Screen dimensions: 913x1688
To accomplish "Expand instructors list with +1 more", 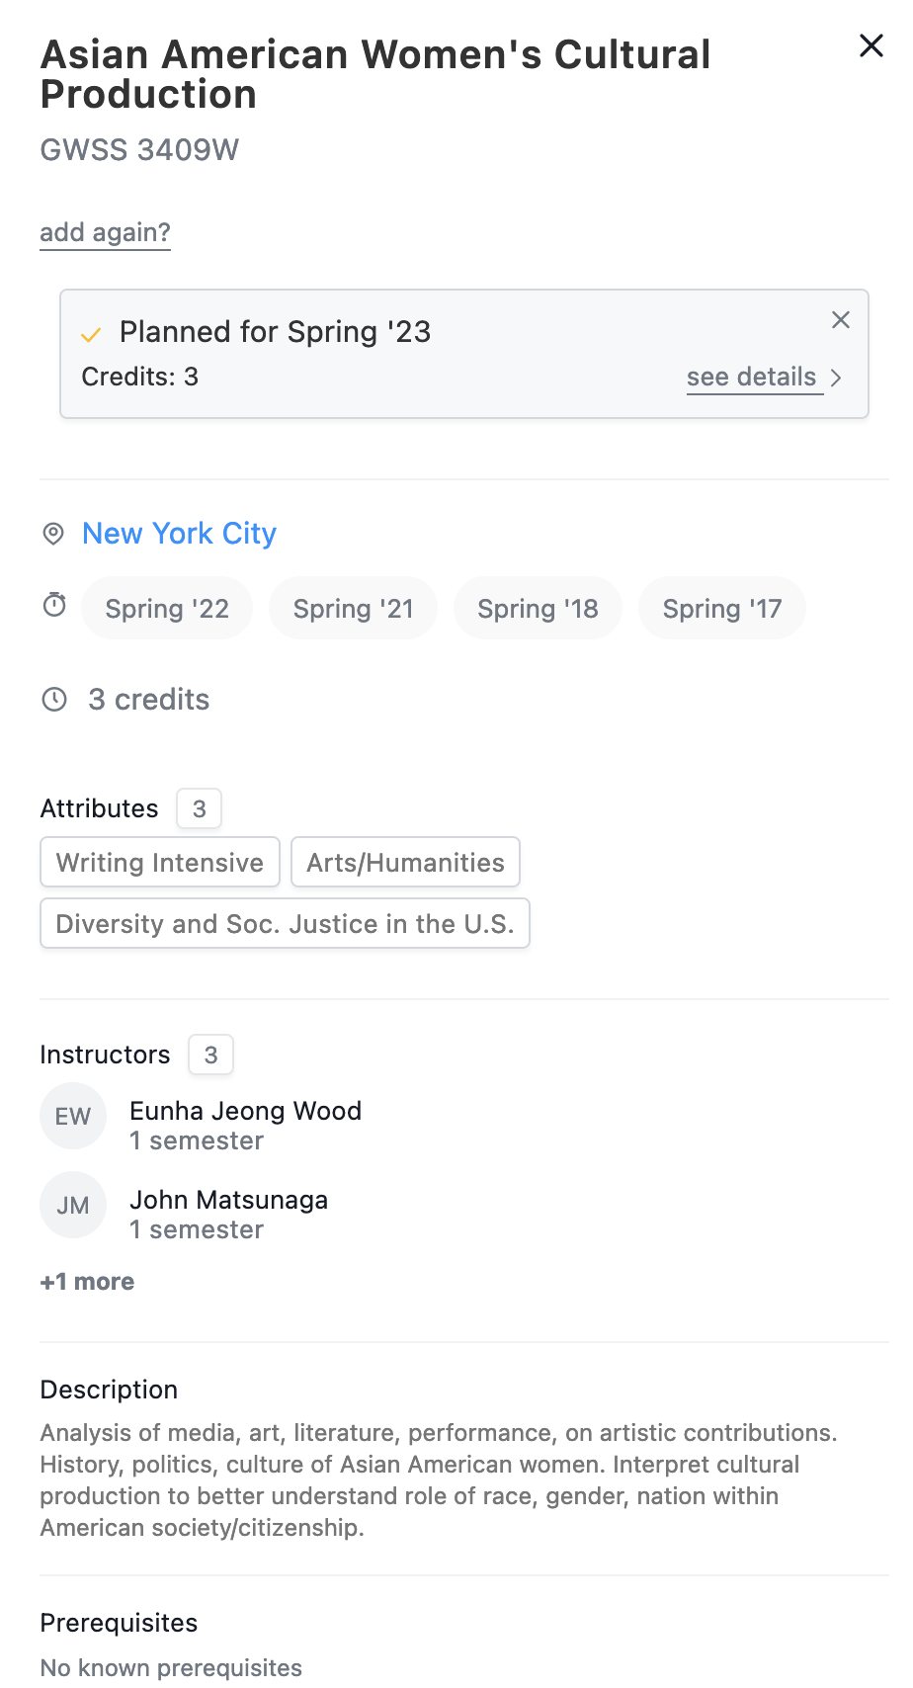I will (x=87, y=1282).
